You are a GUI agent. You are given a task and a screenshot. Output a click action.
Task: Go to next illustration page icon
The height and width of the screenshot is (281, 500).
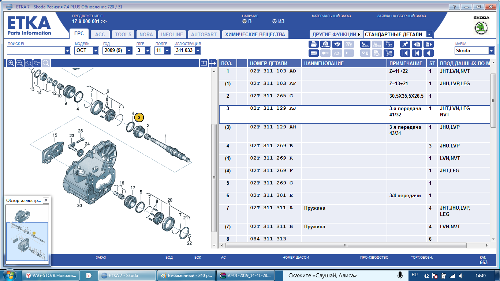pyautogui.click(x=429, y=44)
